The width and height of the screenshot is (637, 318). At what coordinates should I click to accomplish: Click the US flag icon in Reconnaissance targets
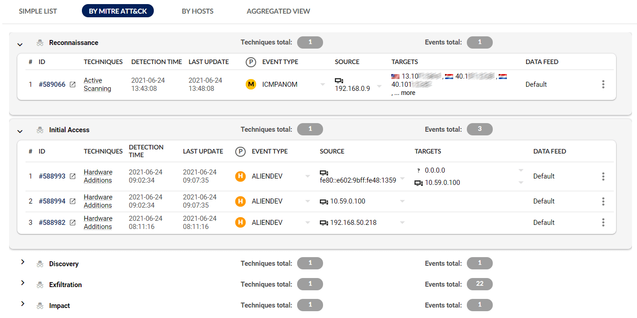[394, 76]
